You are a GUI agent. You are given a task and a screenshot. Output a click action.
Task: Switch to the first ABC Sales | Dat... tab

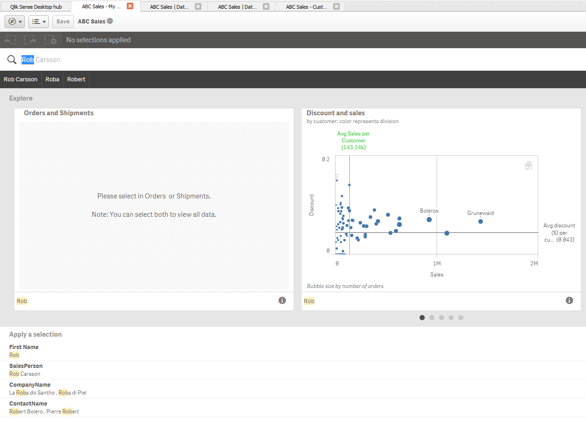168,7
